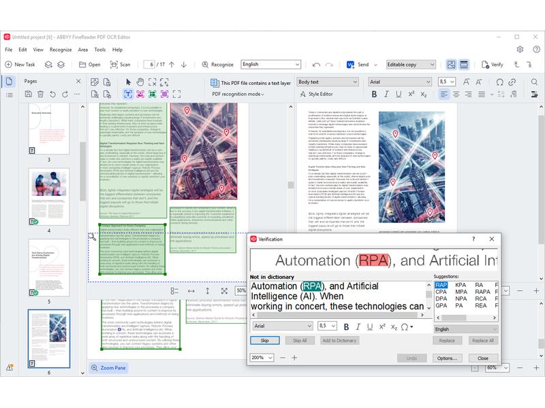Go to previous page with up arrow
This screenshot has height=408, width=545.
(172, 65)
